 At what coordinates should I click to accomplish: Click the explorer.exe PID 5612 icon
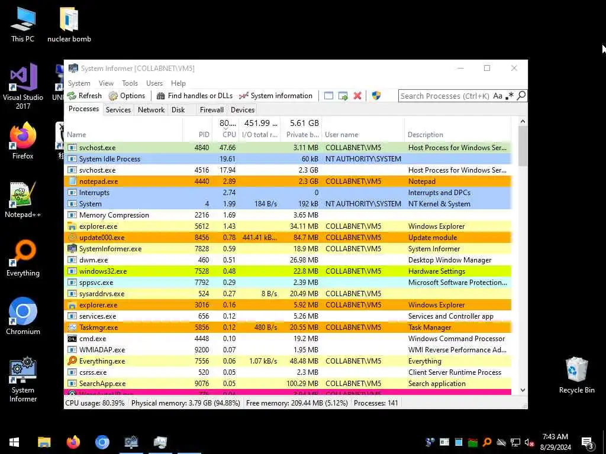point(72,226)
